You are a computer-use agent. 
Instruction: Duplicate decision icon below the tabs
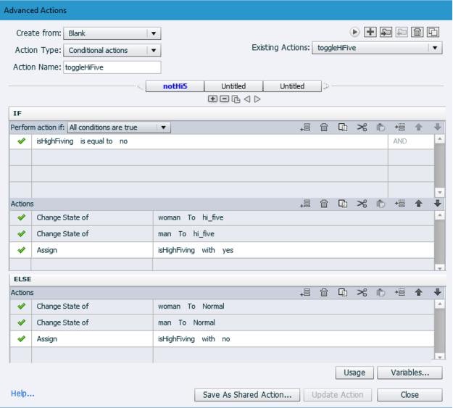tap(236, 99)
